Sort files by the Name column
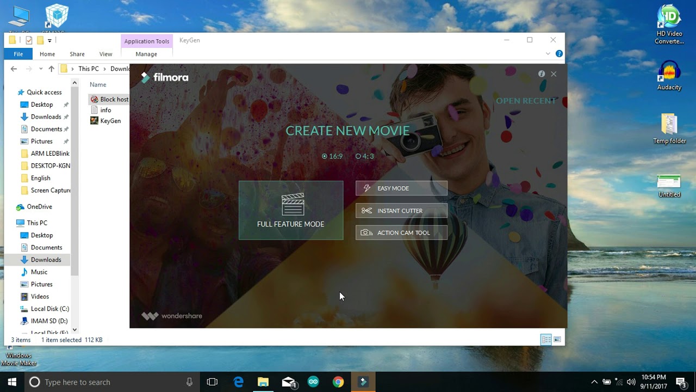The height and width of the screenshot is (392, 696). click(x=98, y=84)
